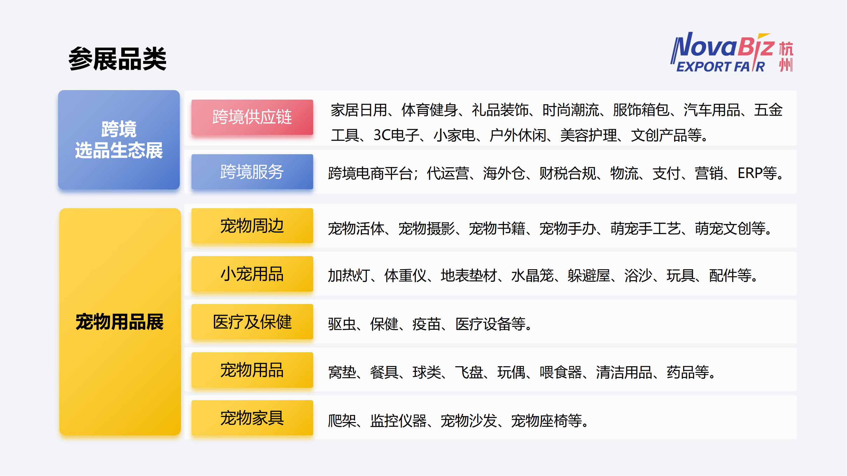
Task: Click the 窝垫、餐具、球类 description text
Action: pyautogui.click(x=522, y=373)
